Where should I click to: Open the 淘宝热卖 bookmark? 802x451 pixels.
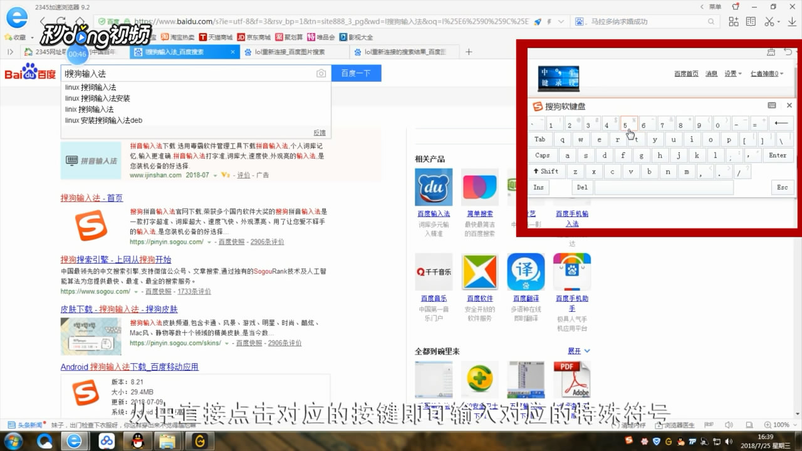178,37
